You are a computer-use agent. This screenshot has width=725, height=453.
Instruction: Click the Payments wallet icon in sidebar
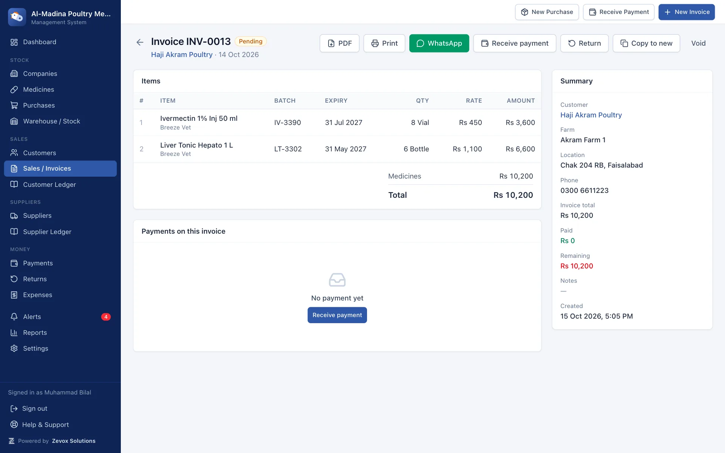(x=14, y=263)
